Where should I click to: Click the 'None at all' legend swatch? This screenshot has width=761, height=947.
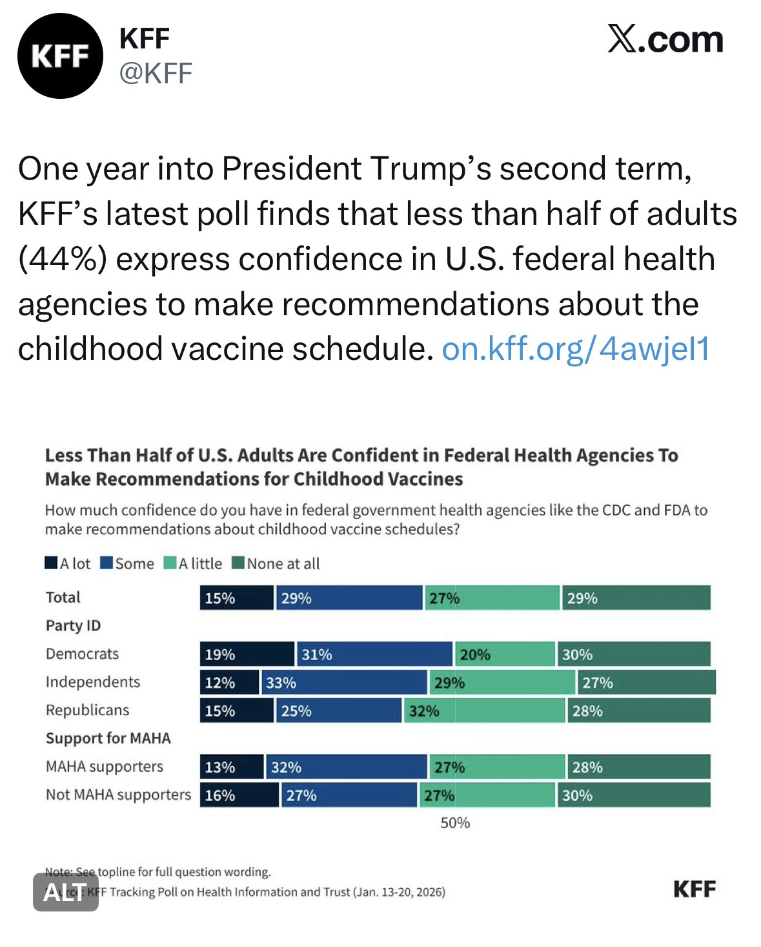point(238,563)
